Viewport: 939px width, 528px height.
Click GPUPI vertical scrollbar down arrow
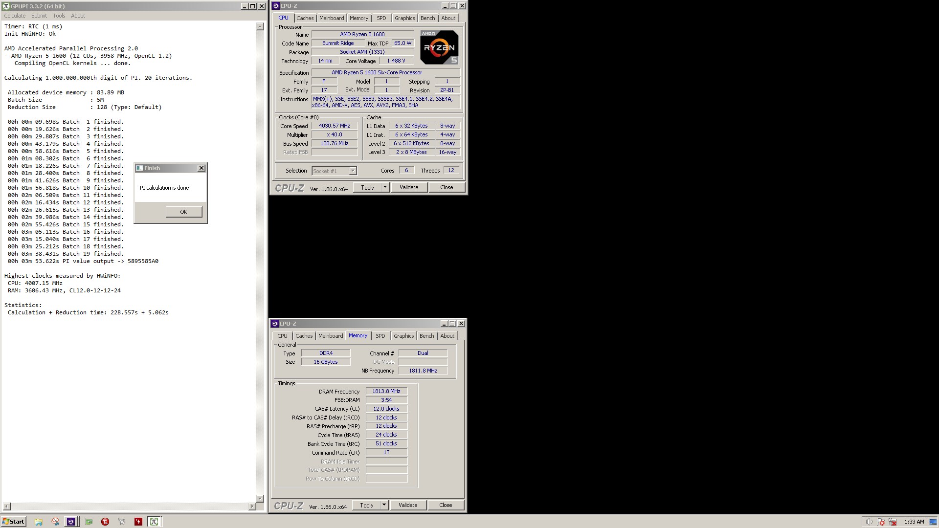(x=260, y=499)
